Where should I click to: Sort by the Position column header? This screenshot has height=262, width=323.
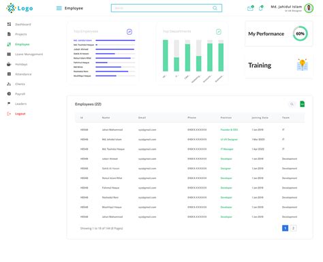point(226,118)
